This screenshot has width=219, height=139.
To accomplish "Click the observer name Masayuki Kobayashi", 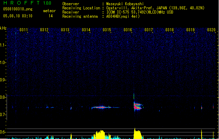I will pos(125,4).
